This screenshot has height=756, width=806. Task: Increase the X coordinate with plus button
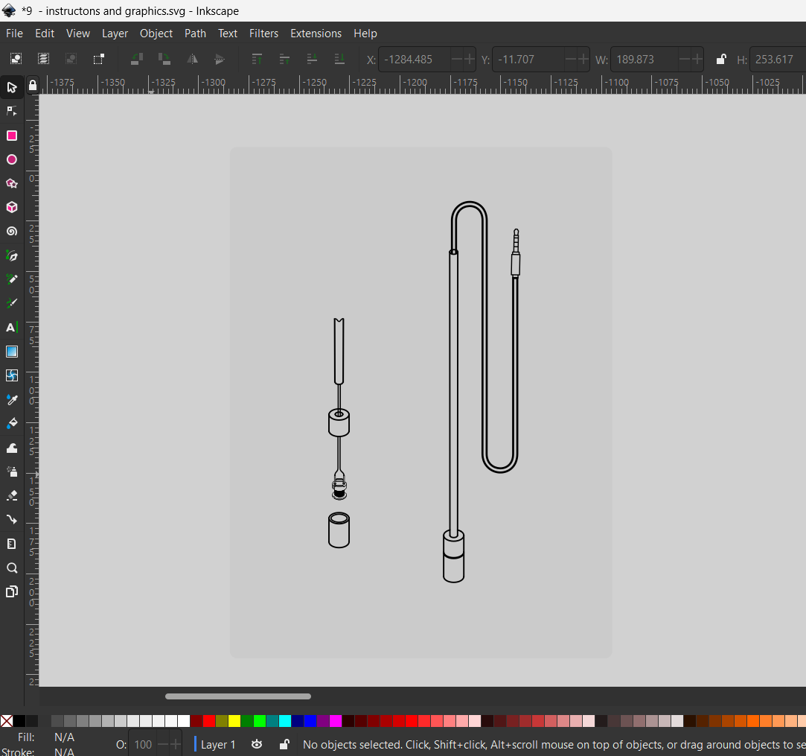(470, 60)
